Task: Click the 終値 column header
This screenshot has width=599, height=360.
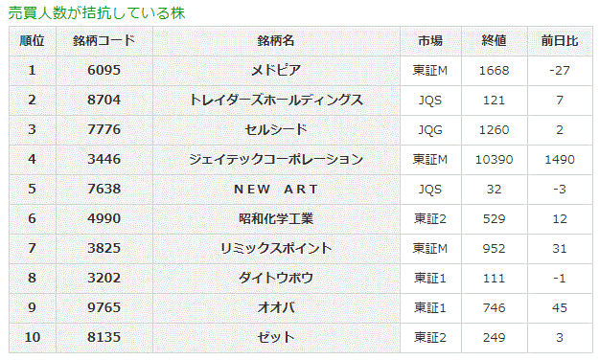Action: point(494,40)
